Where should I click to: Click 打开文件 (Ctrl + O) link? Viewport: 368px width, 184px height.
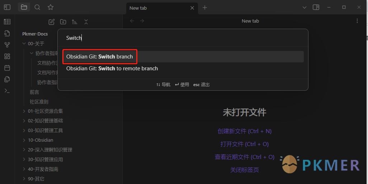(x=245, y=144)
